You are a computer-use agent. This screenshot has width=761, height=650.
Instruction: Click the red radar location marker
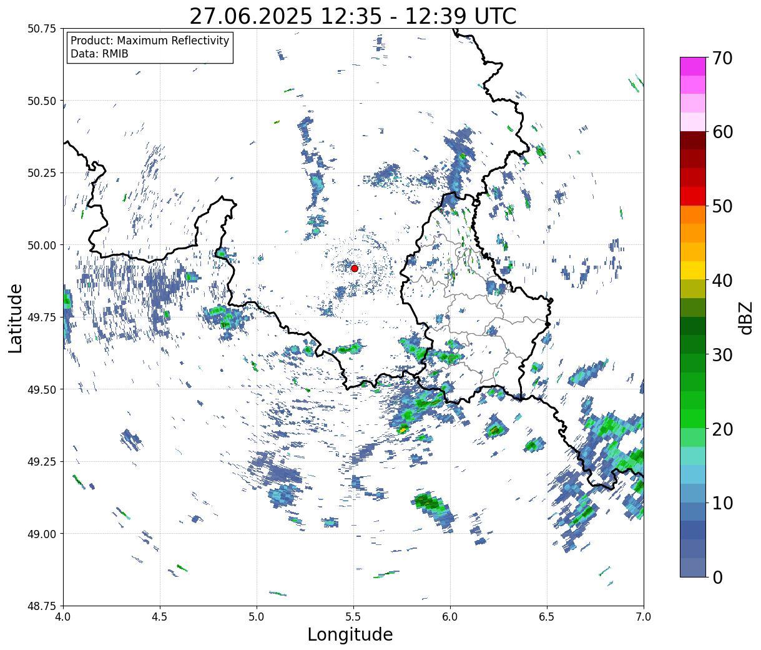coord(355,268)
